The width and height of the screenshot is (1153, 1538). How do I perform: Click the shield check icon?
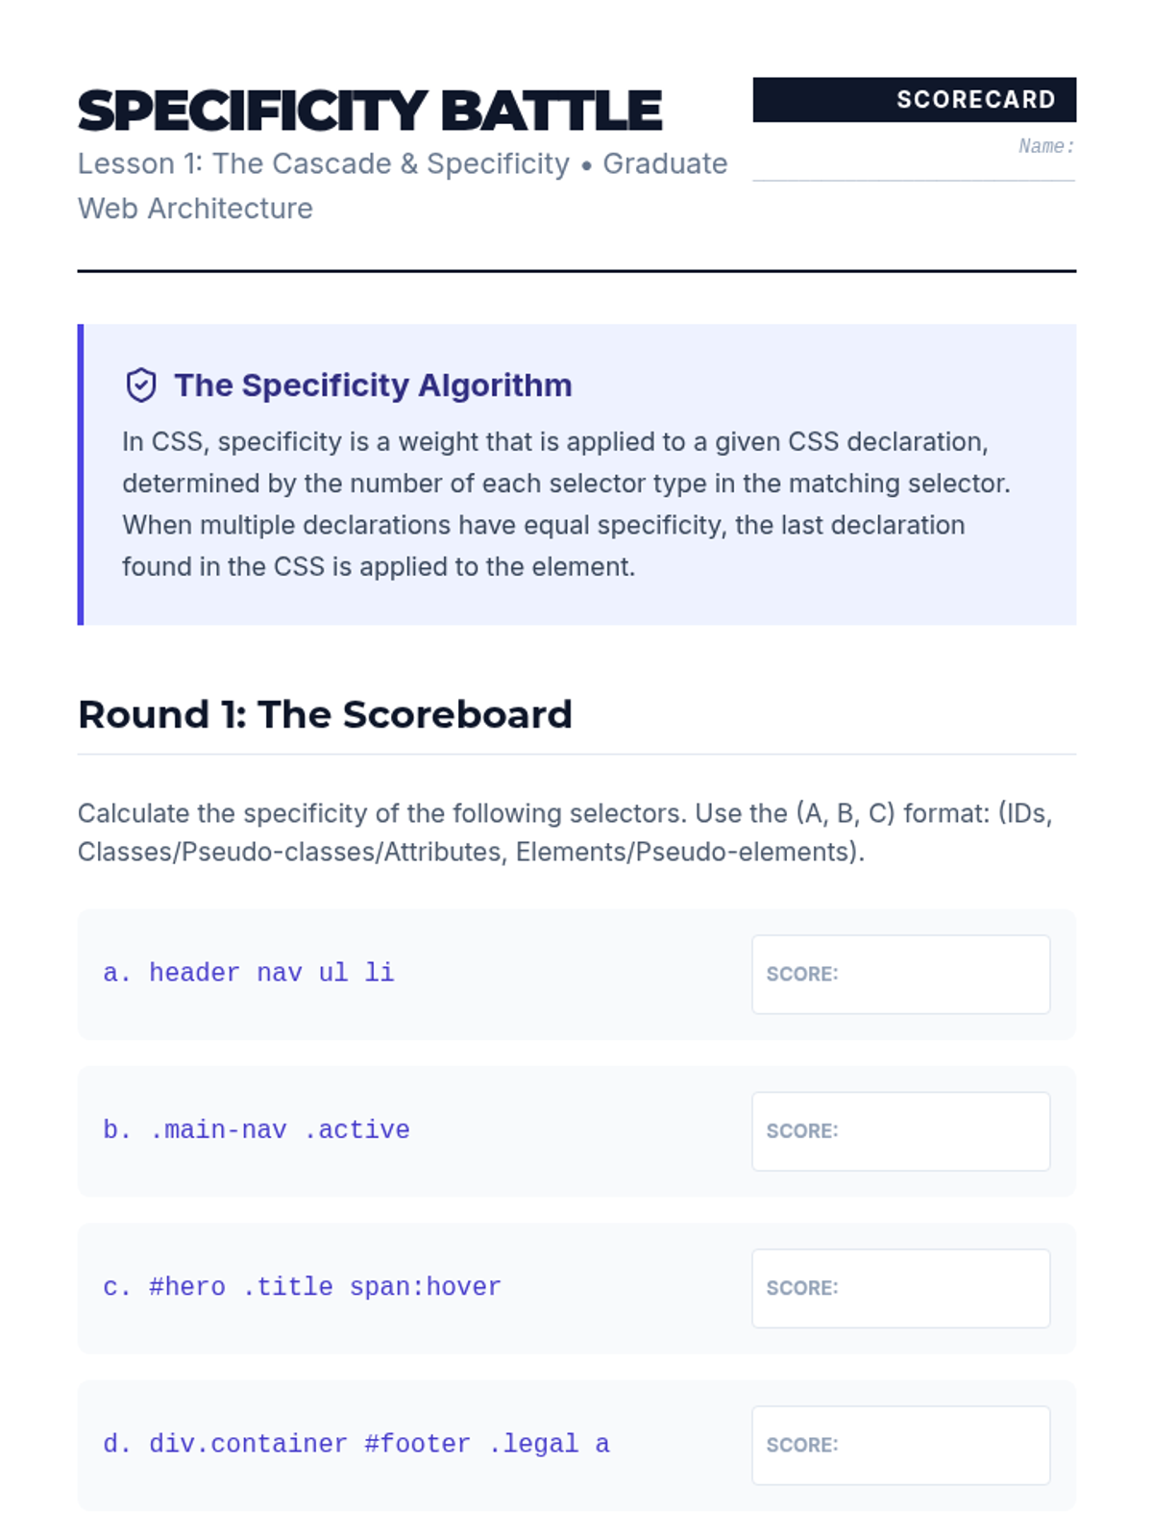point(141,385)
